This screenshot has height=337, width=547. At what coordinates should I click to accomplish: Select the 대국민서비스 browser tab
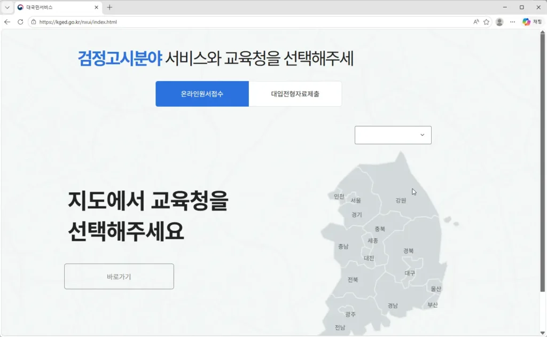click(58, 7)
